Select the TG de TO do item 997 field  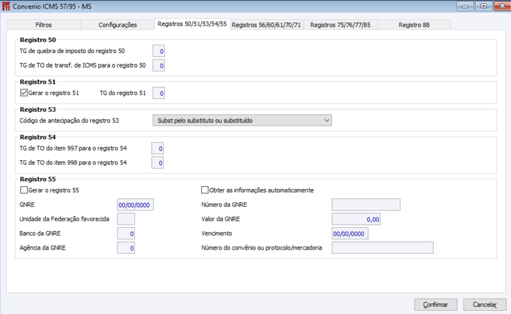(x=157, y=149)
